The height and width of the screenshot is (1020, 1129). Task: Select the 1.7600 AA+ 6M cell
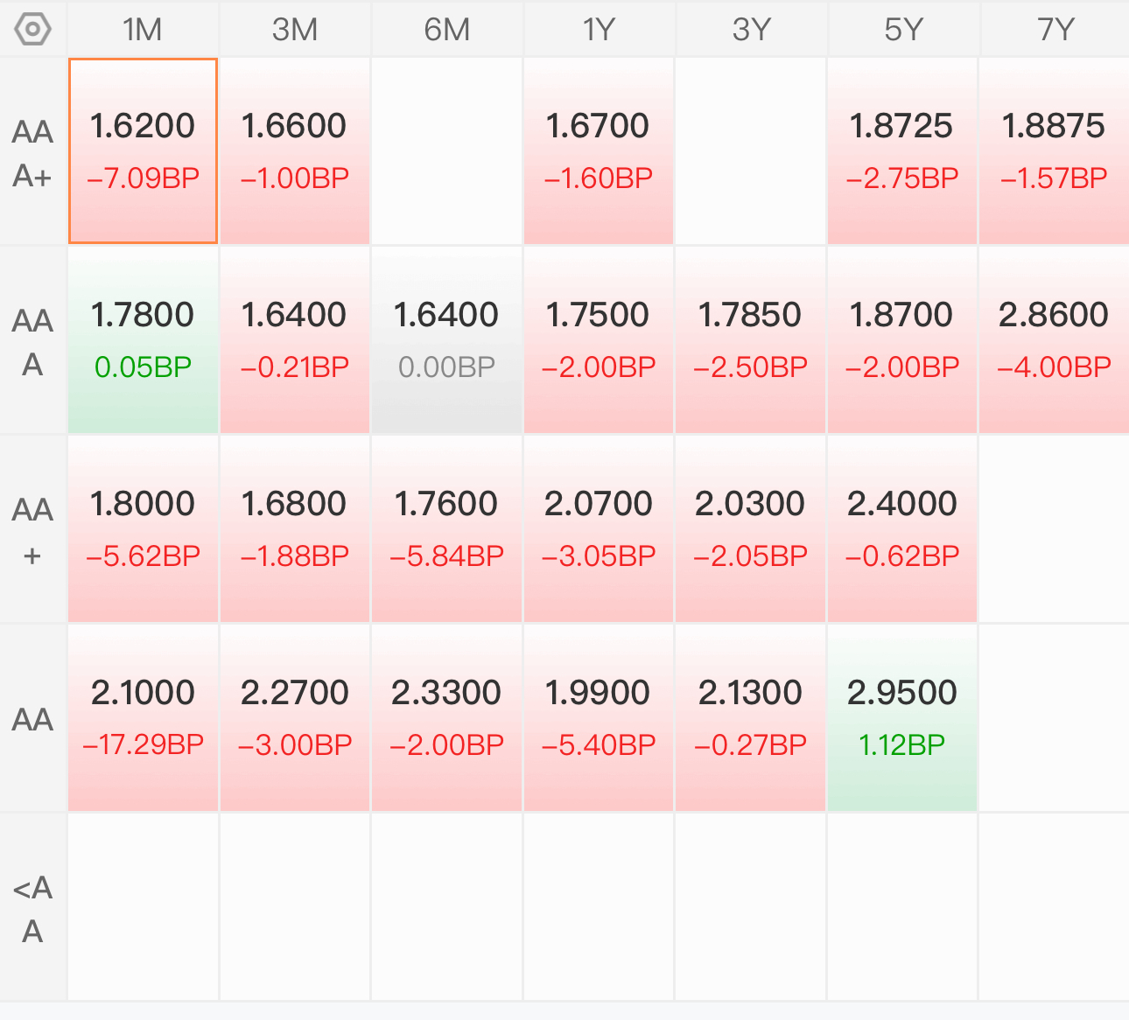tap(447, 529)
